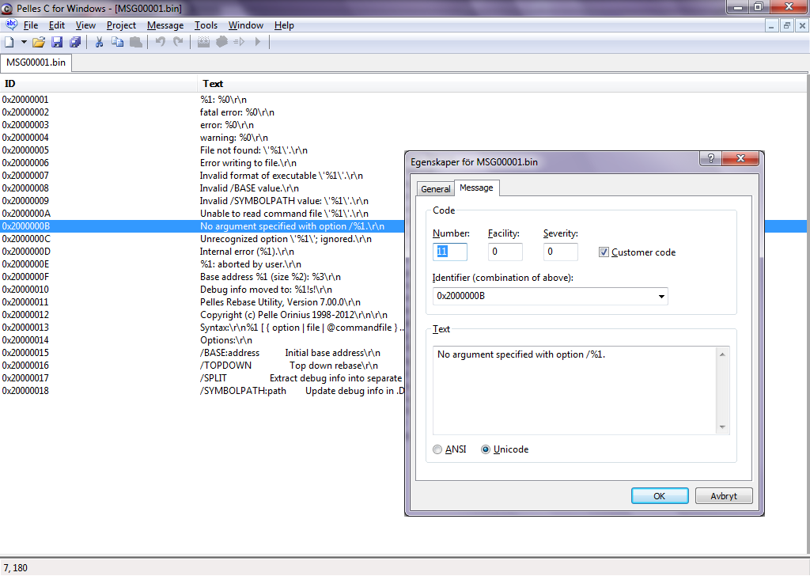Select the ANSI radio button
This screenshot has height=576, width=810.
coord(437,449)
